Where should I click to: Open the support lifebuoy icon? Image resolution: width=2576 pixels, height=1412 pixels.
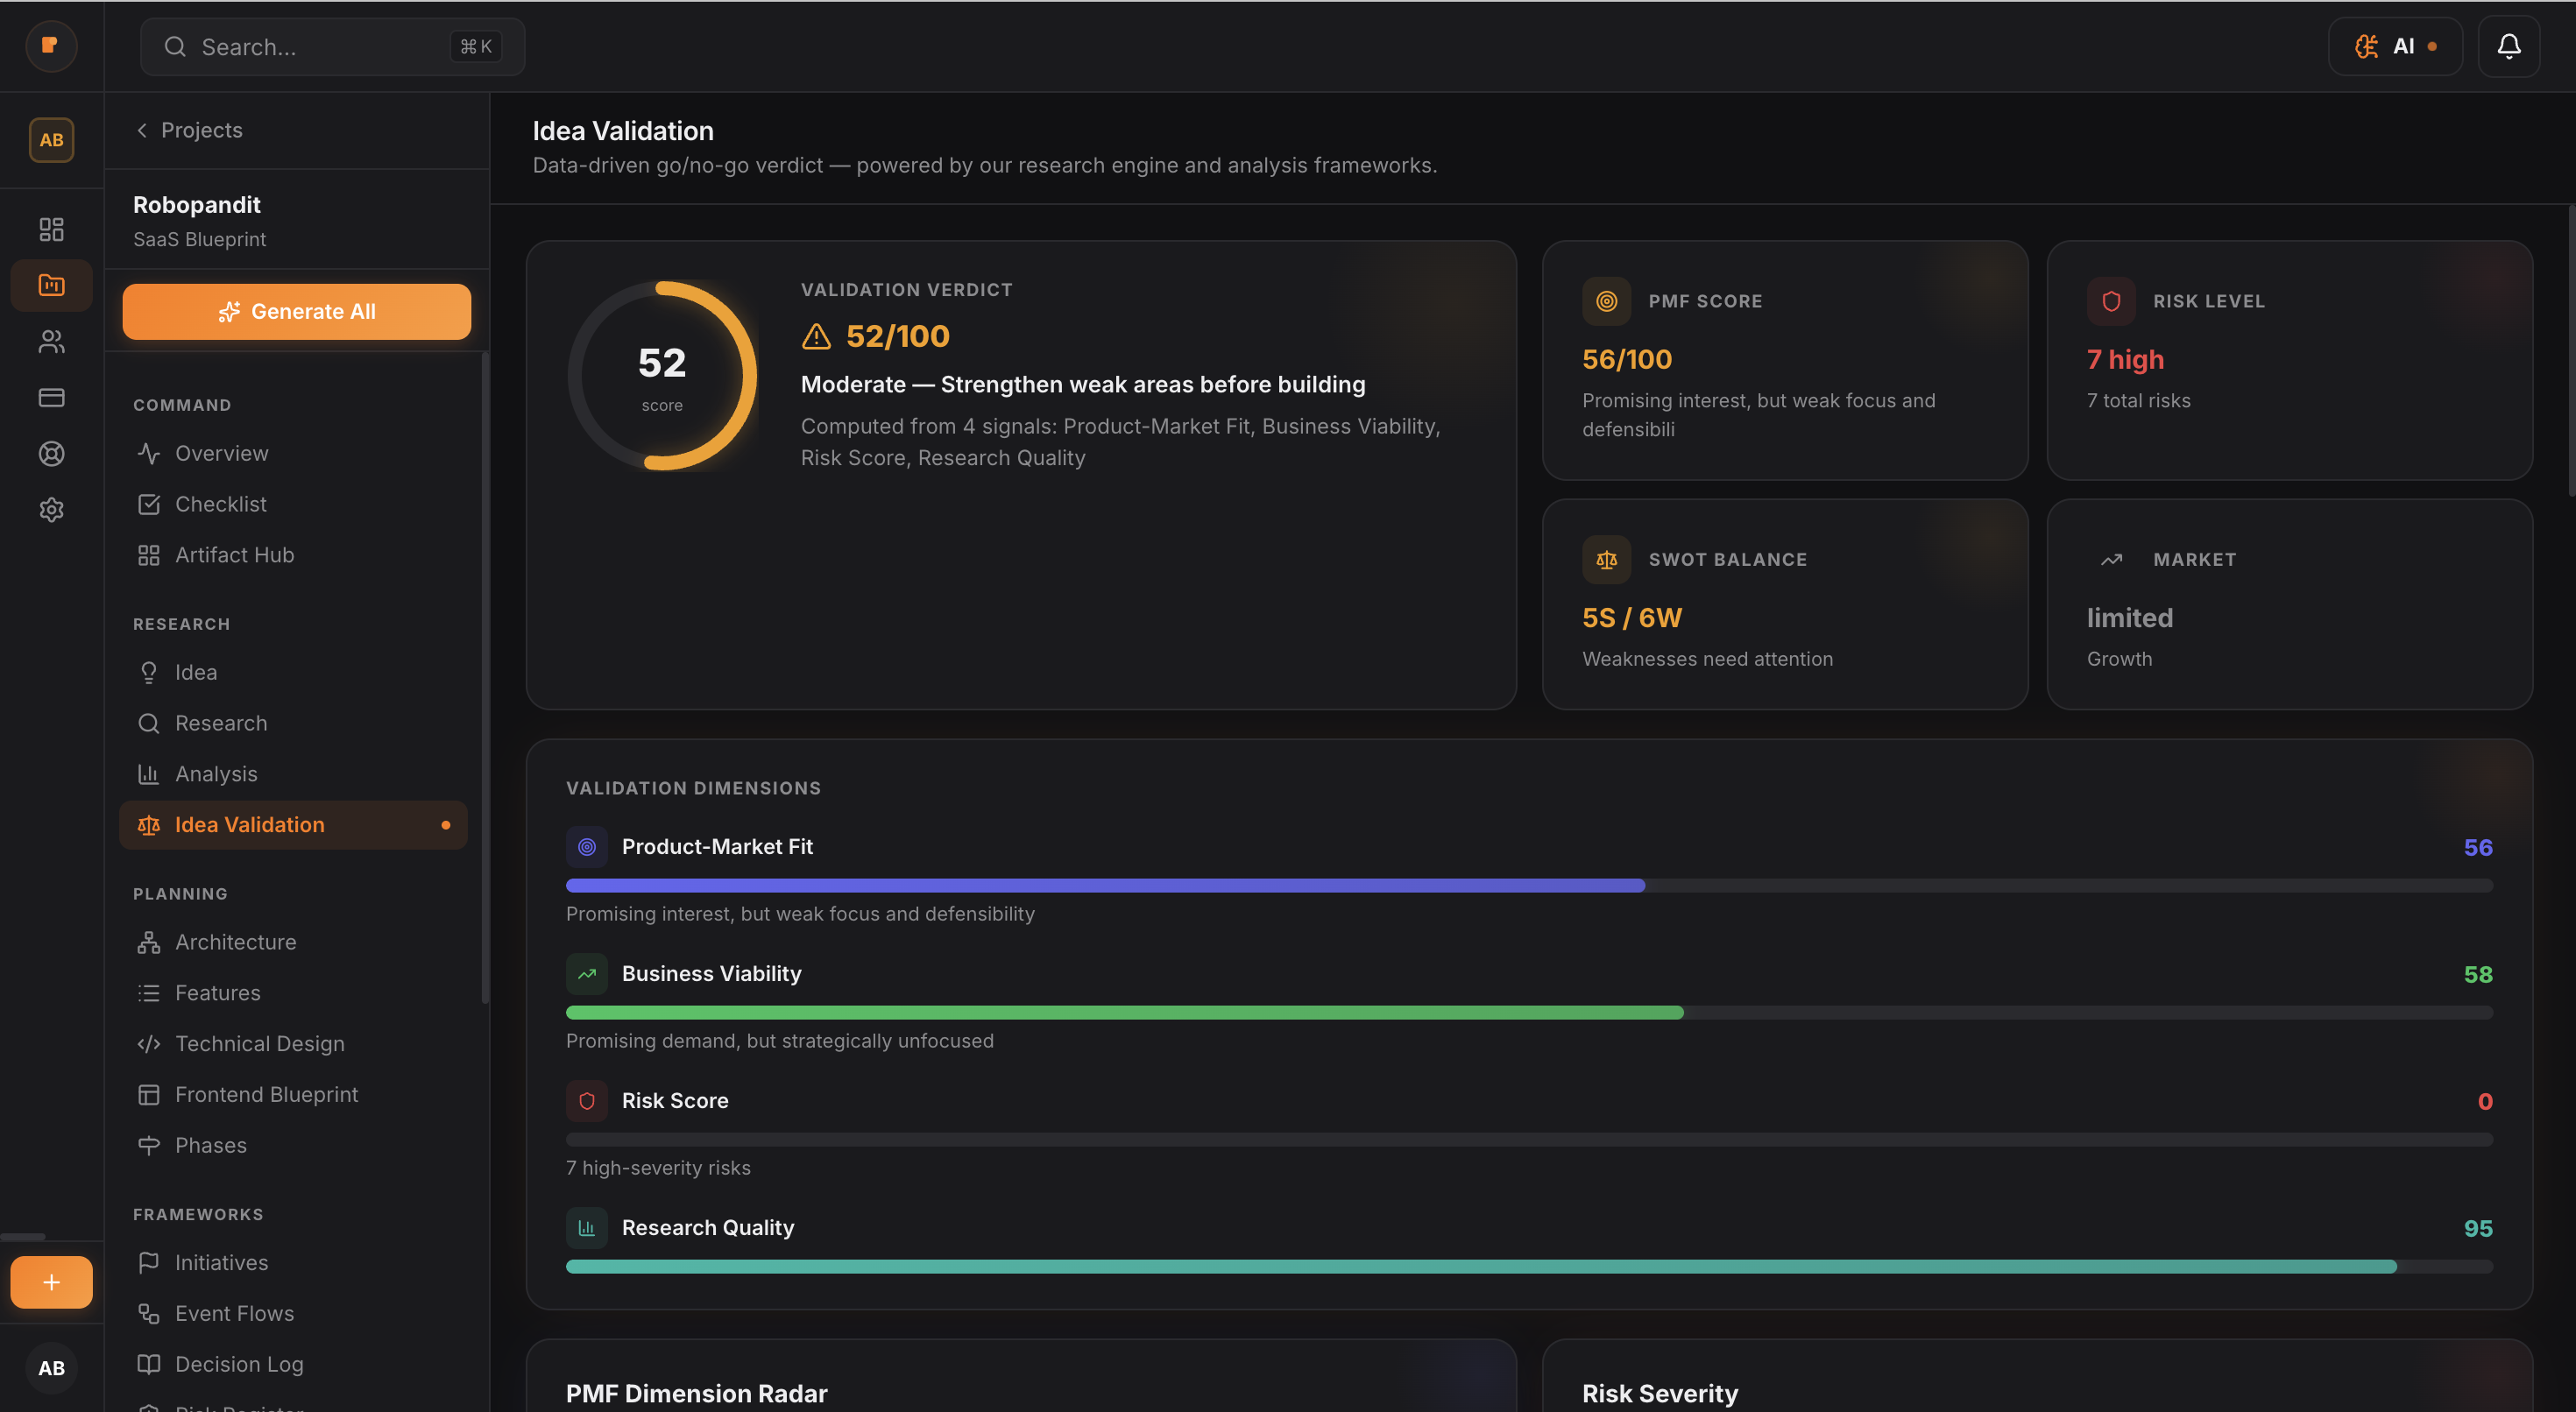click(51, 454)
